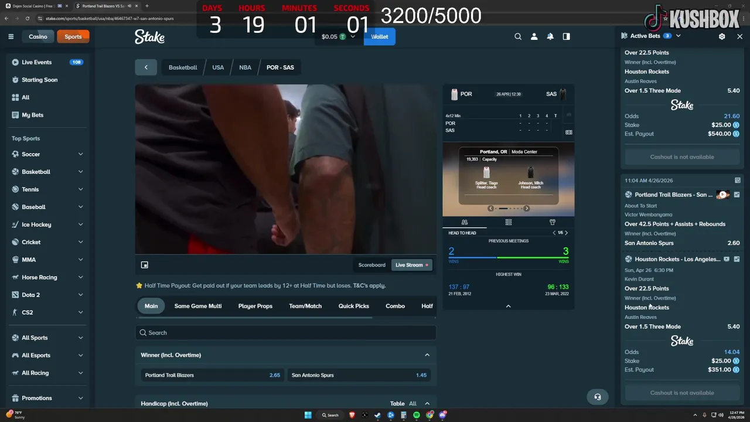Open T&C's apply link
This screenshot has height=422, width=750.
click(369, 285)
